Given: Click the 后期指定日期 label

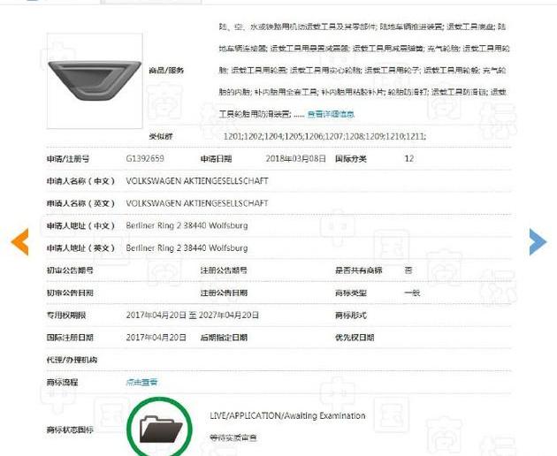Looking at the screenshot, I should 224,338.
